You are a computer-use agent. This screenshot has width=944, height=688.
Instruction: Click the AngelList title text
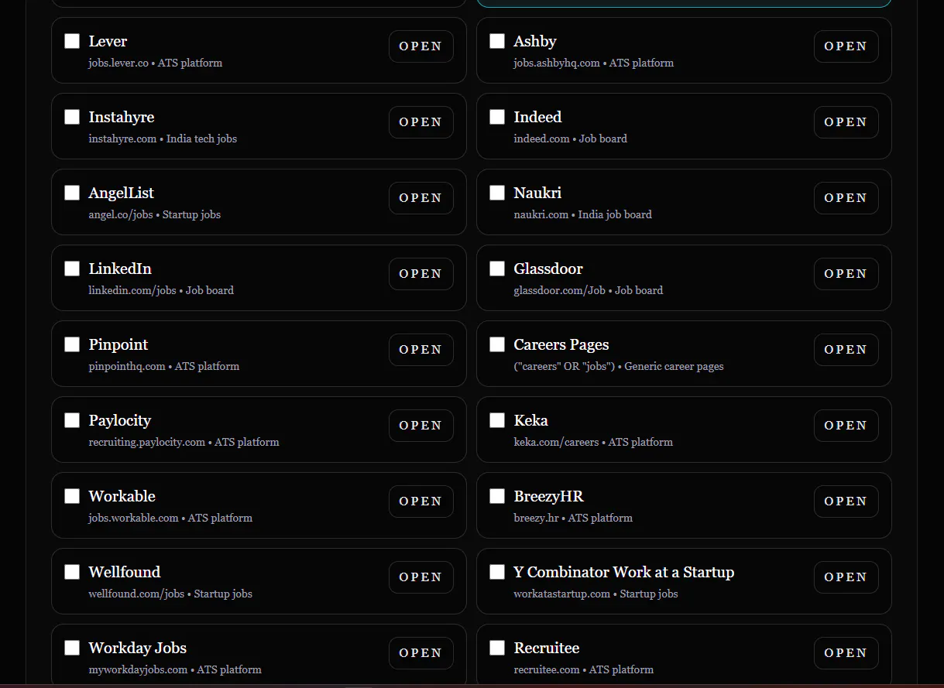[x=122, y=193]
